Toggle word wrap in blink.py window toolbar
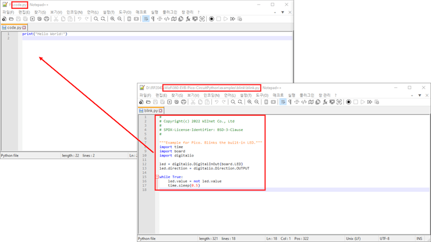Image resolution: width=431 pixels, height=242 pixels. click(x=282, y=102)
